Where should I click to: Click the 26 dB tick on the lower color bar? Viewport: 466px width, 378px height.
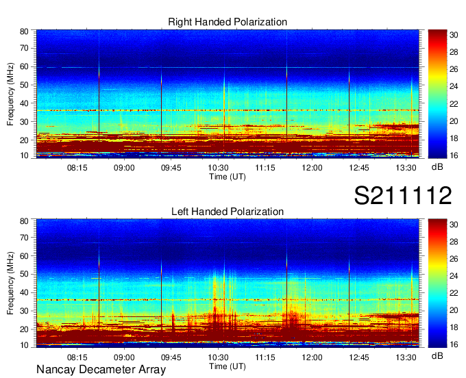(454, 259)
